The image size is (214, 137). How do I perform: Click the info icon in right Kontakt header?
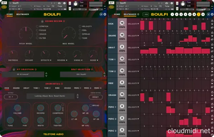point(172,3)
